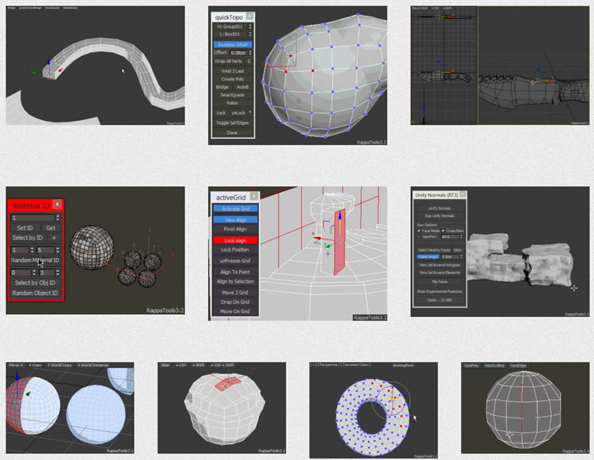Click the Material ID spinner arrows
The height and width of the screenshot is (460, 594).
57,218
